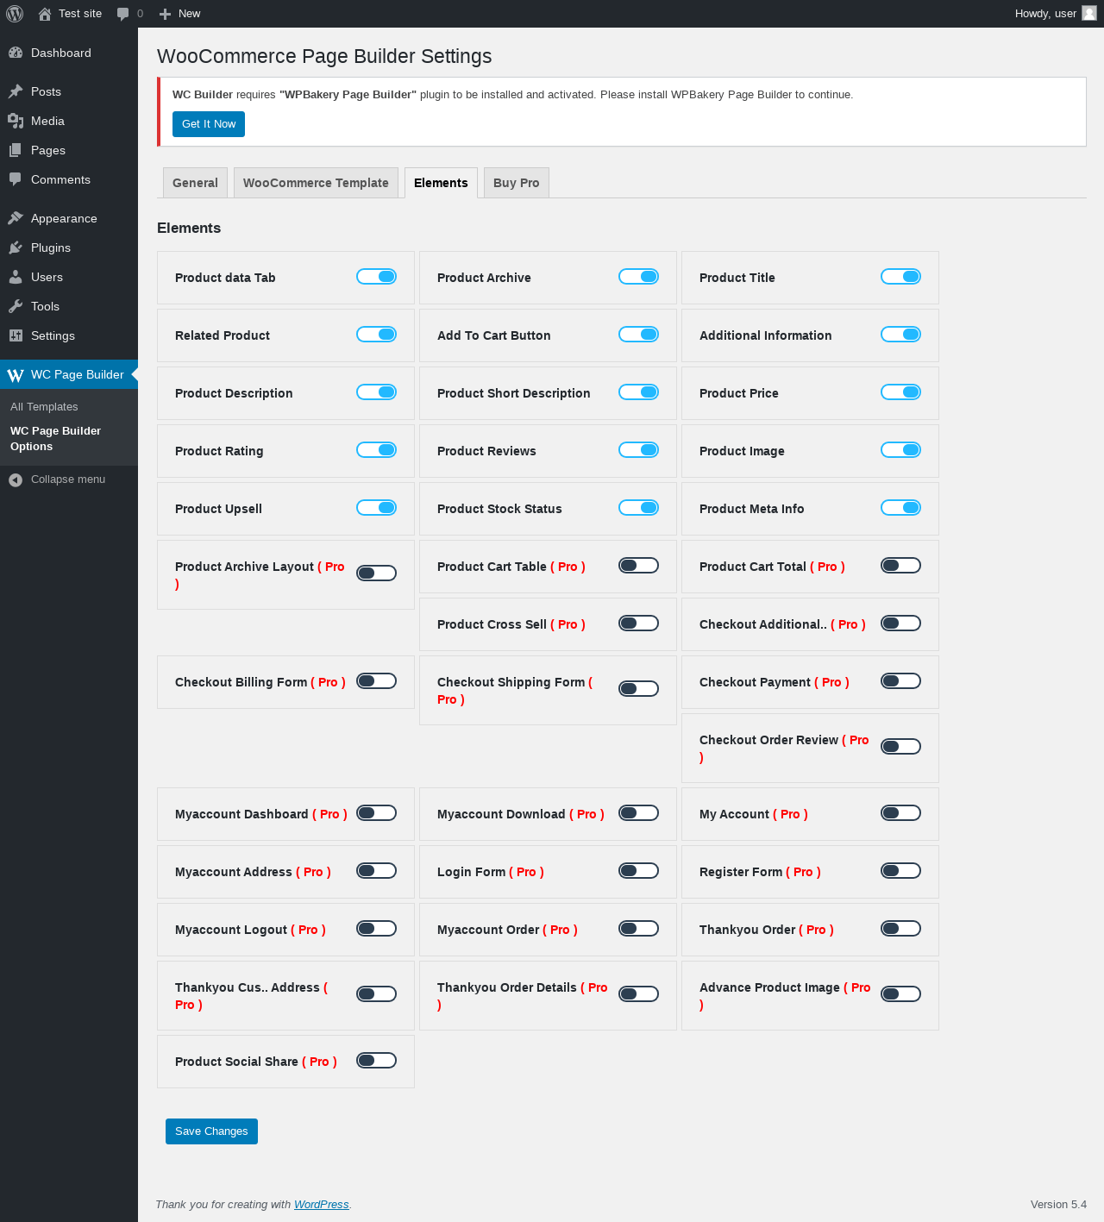Screen dimensions: 1104x1222
Task: Disable Product Price element
Action: tap(901, 392)
